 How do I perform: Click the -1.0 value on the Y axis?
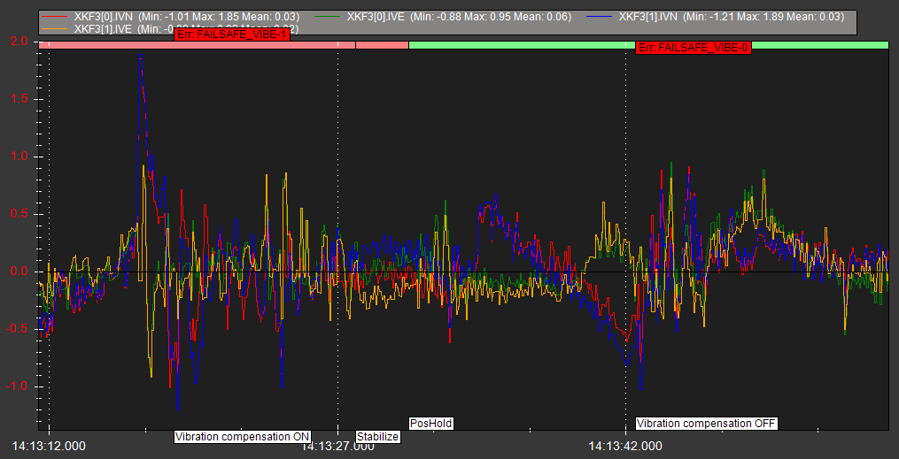click(18, 386)
